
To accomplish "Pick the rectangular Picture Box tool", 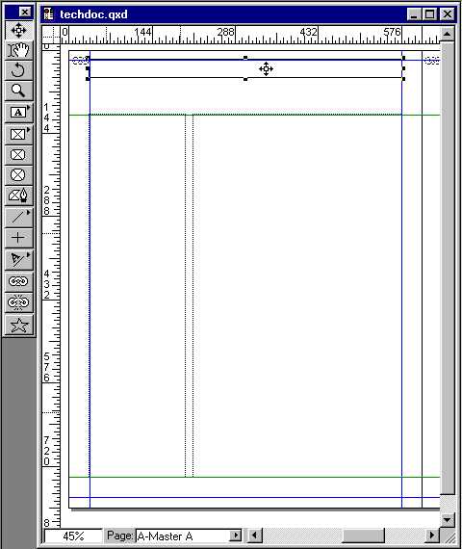I will pos(19,135).
